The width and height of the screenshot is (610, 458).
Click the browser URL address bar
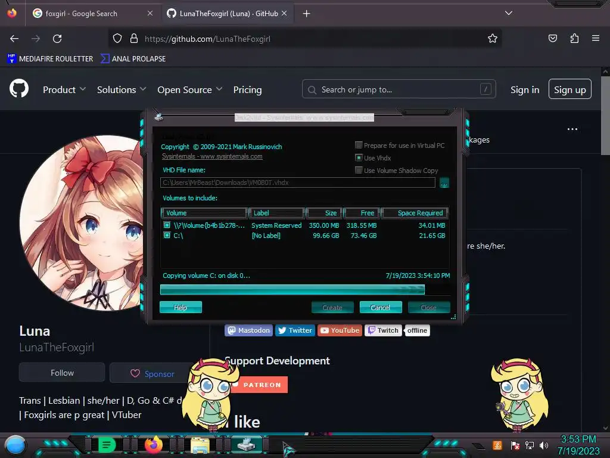point(304,39)
